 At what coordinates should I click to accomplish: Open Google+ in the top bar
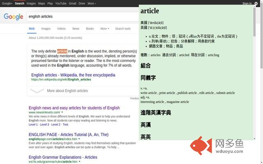point(7,3)
